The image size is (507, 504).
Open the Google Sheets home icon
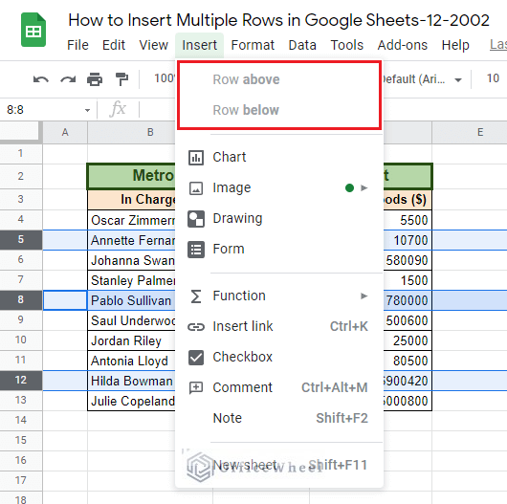(x=33, y=30)
